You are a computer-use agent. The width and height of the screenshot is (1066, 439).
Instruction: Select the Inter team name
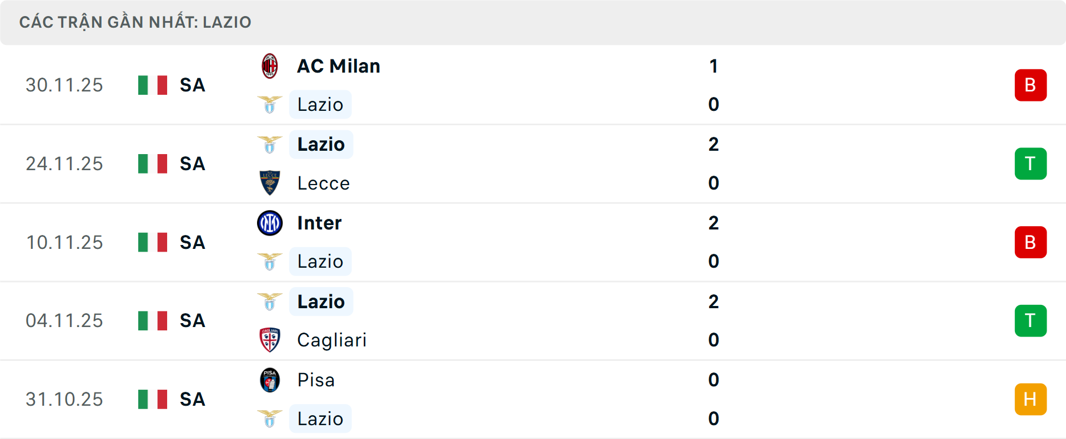319,223
